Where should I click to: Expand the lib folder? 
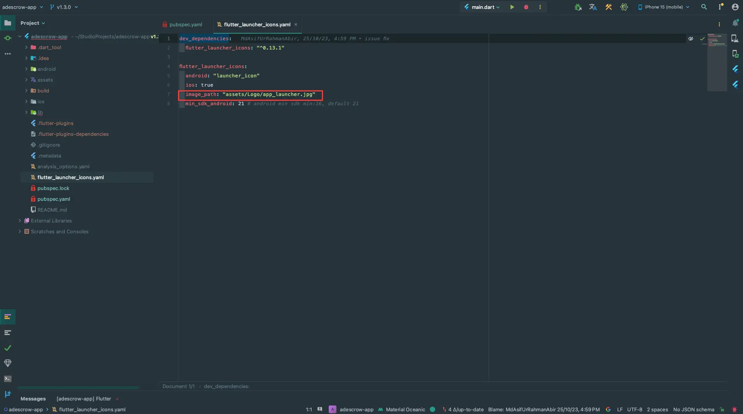[26, 112]
